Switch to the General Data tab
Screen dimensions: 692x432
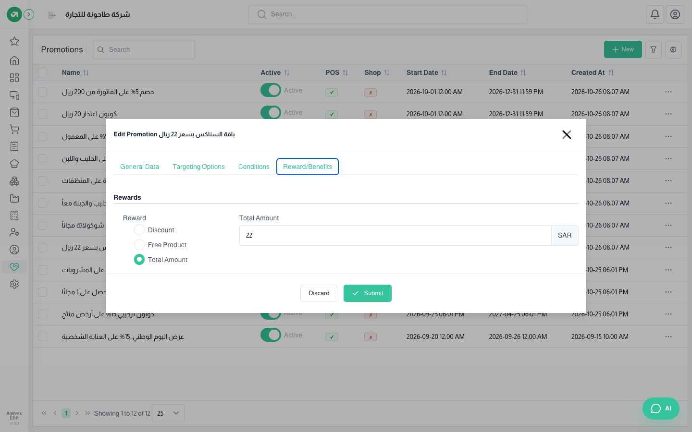(x=139, y=167)
